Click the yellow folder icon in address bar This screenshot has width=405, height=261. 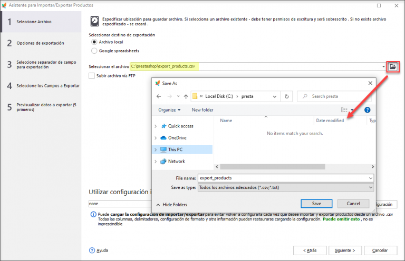tap(195, 96)
